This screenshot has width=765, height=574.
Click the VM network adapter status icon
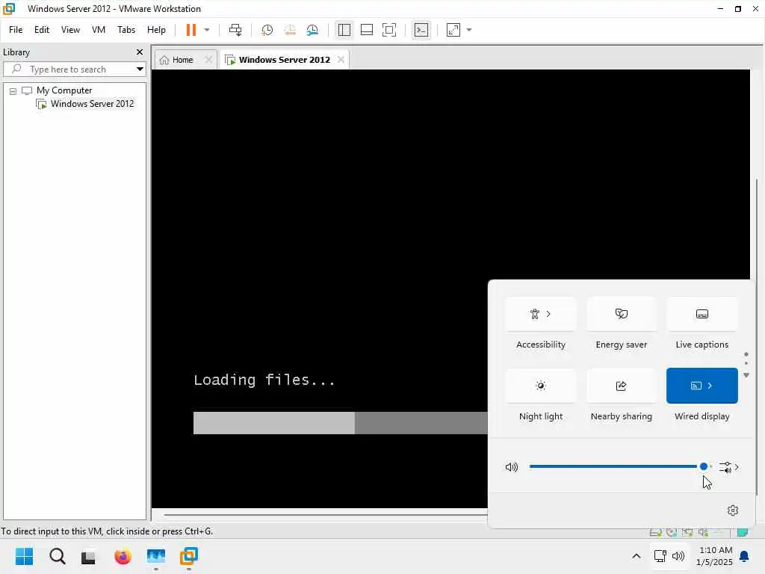point(687,532)
